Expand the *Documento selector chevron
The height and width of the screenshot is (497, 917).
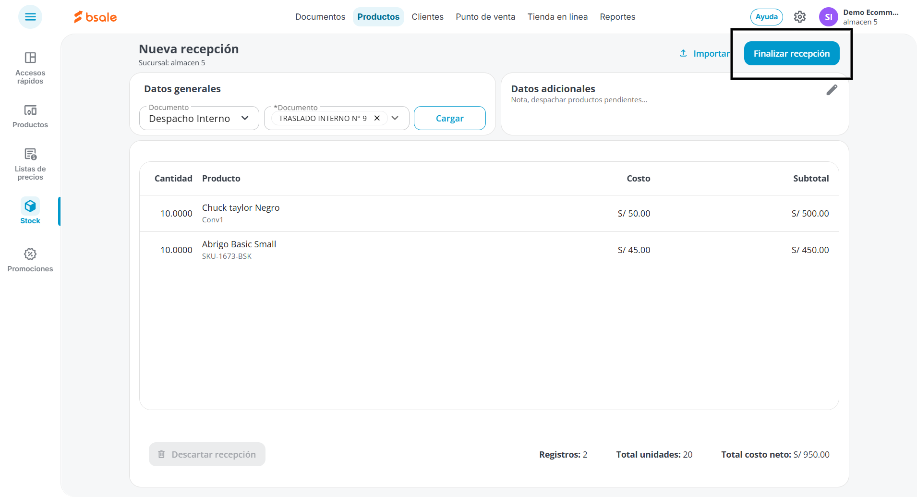click(395, 118)
